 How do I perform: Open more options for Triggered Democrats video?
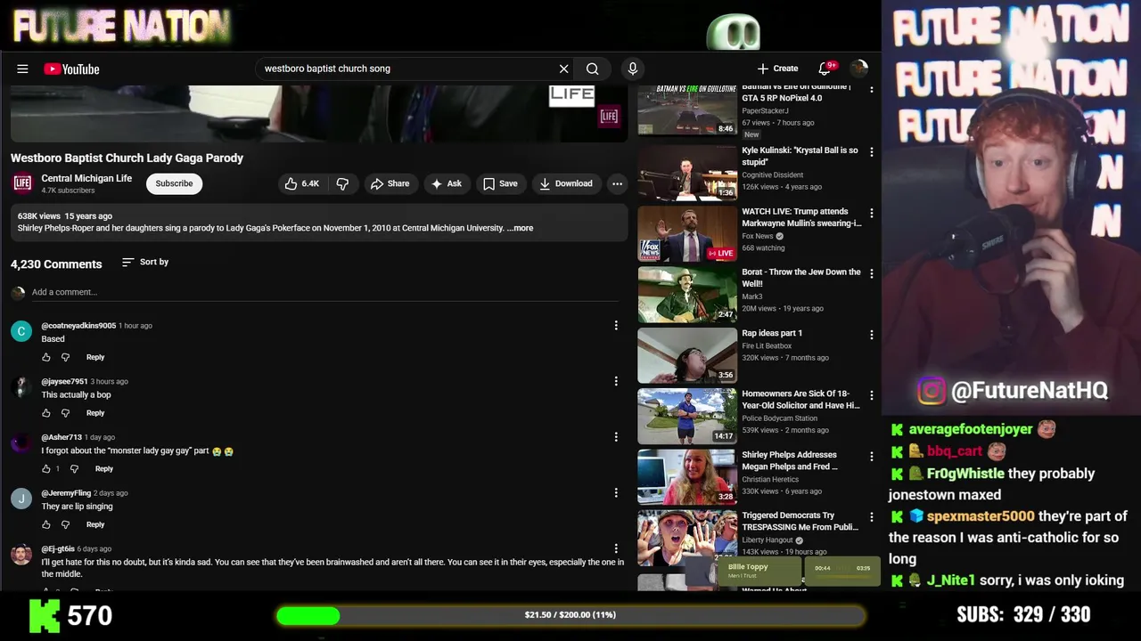(871, 517)
